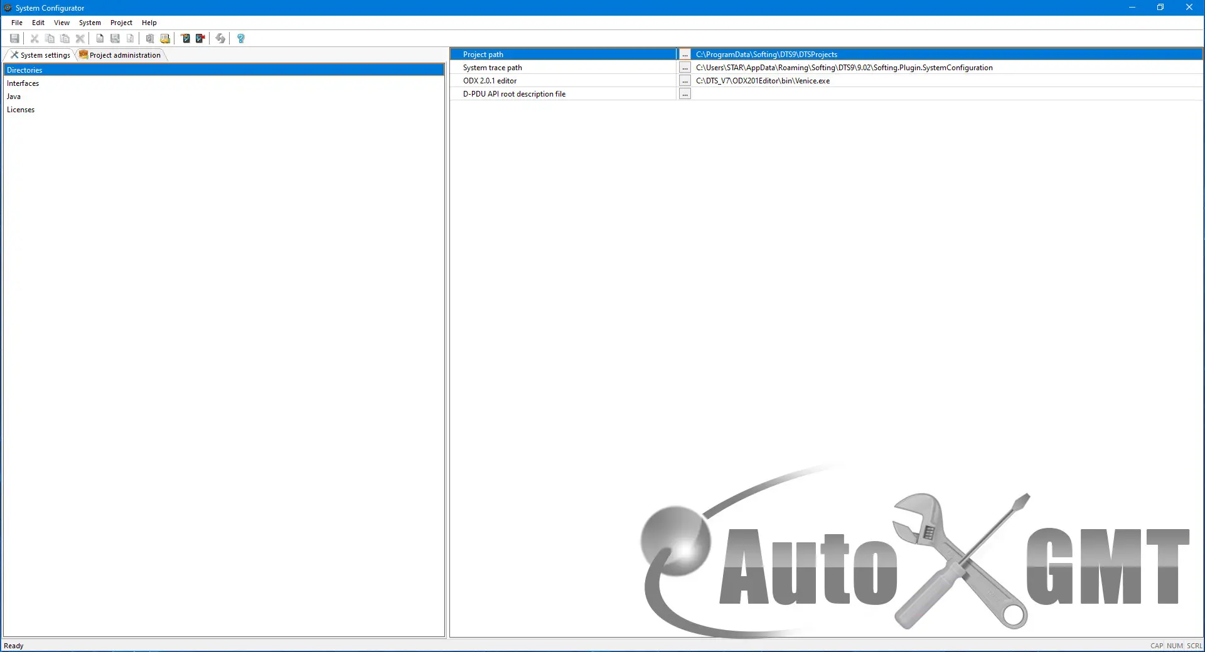Click the Ready status bar text
This screenshot has width=1205, height=652.
[14, 646]
